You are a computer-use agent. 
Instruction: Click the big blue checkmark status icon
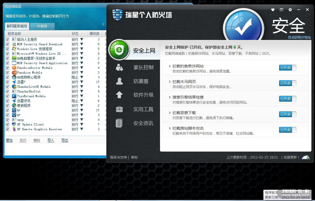[x=243, y=26]
